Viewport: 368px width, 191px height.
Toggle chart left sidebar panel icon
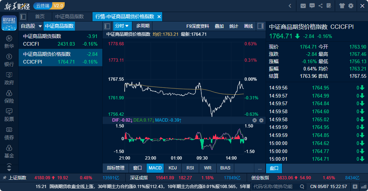tap(107, 26)
